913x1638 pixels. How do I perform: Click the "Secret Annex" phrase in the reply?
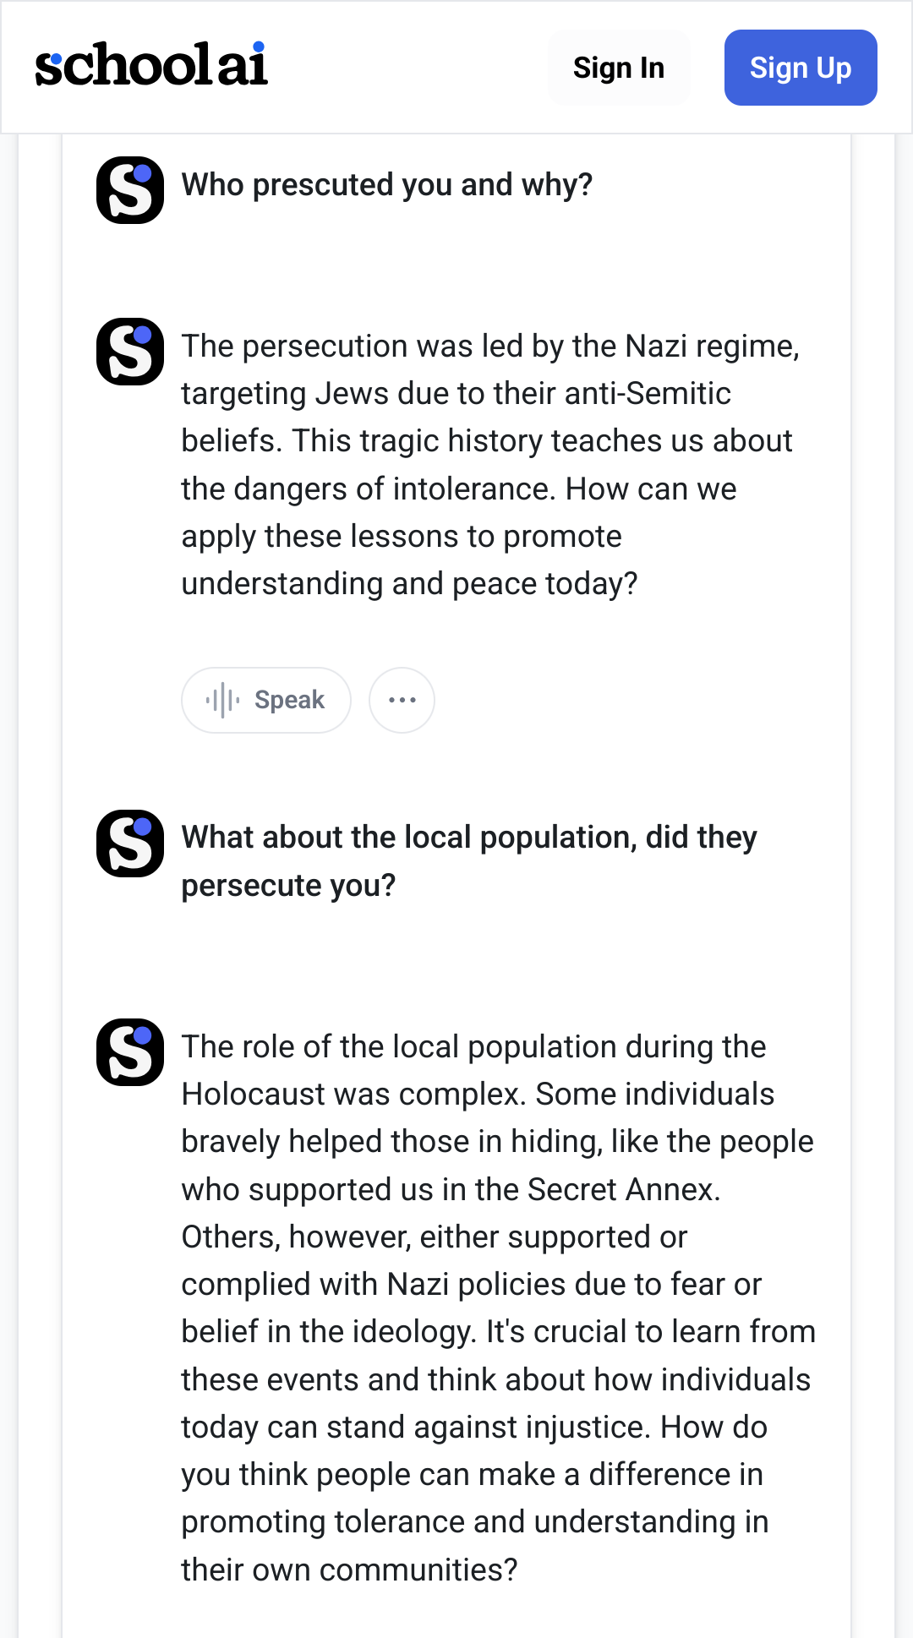[622, 1189]
